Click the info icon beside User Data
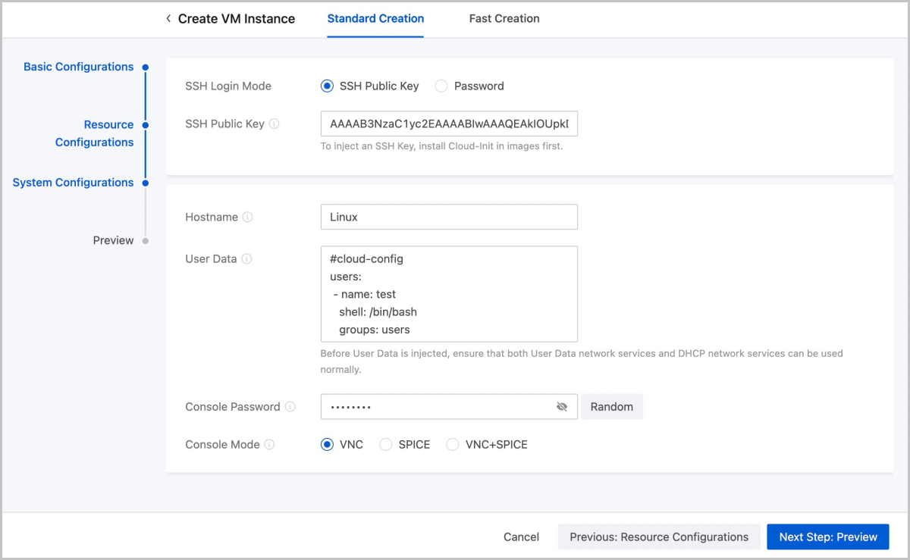The height and width of the screenshot is (560, 910). click(246, 259)
